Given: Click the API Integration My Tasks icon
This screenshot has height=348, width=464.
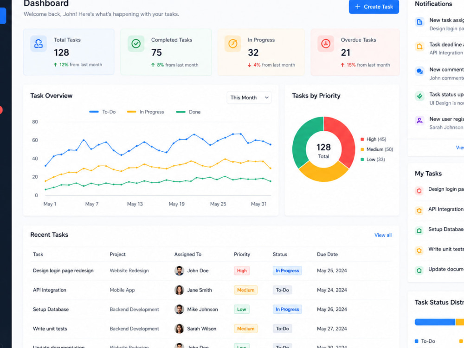Looking at the screenshot, I should [x=419, y=211].
